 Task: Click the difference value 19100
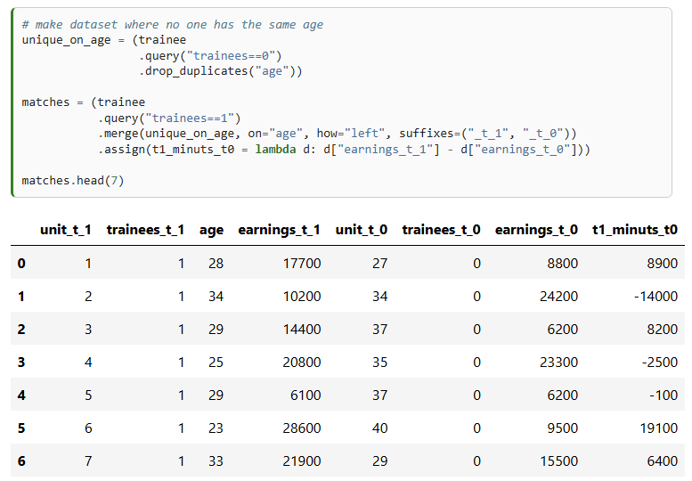(x=658, y=428)
